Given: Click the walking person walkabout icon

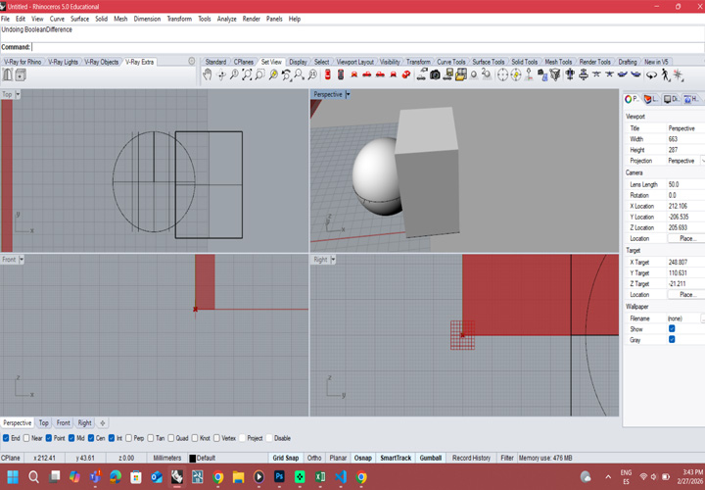Looking at the screenshot, I should point(666,74).
